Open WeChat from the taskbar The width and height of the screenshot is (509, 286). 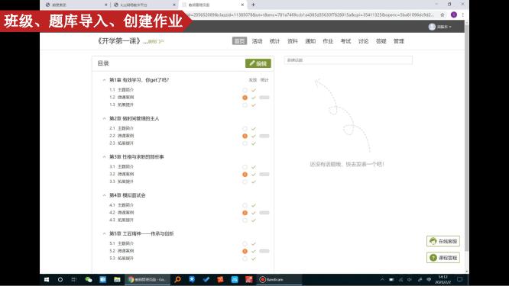click(x=89, y=280)
